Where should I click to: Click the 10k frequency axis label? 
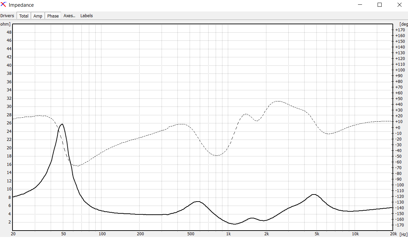click(355, 234)
